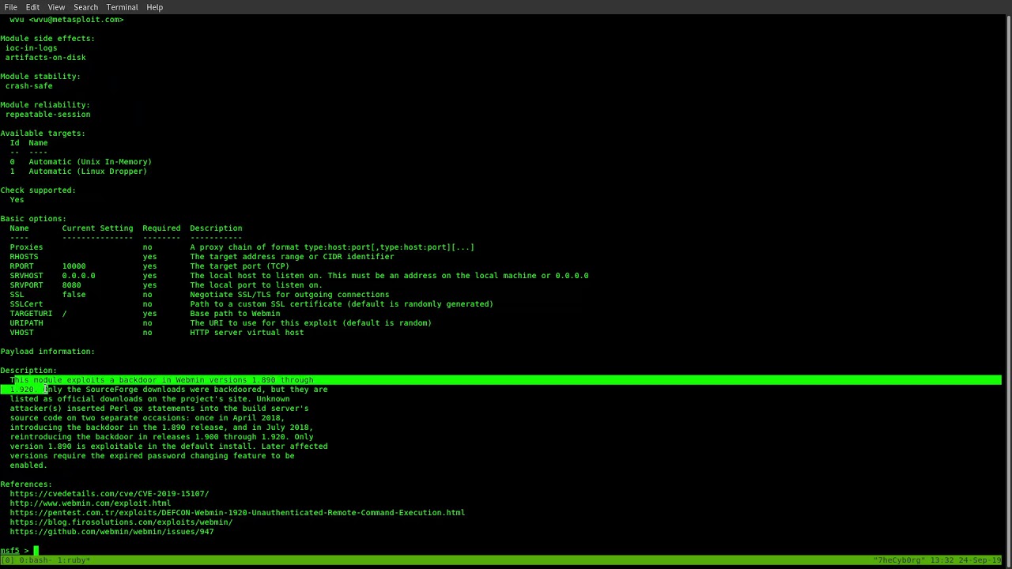Open the View menu

pyautogui.click(x=56, y=7)
